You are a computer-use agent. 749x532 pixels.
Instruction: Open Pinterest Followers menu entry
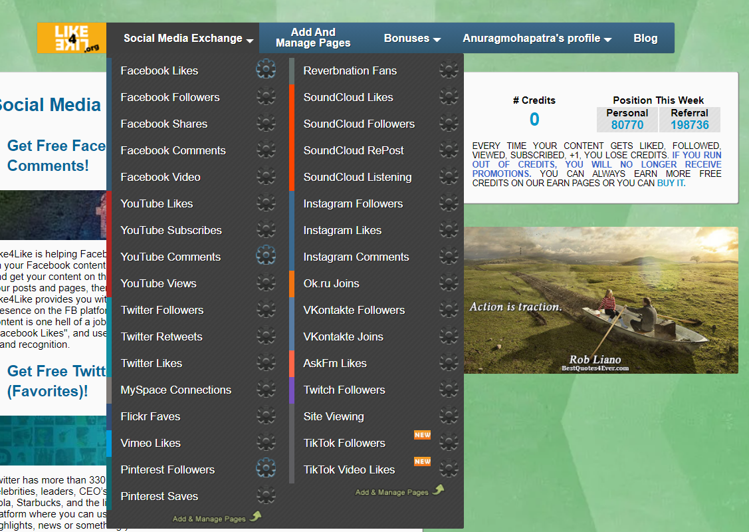pyautogui.click(x=167, y=470)
